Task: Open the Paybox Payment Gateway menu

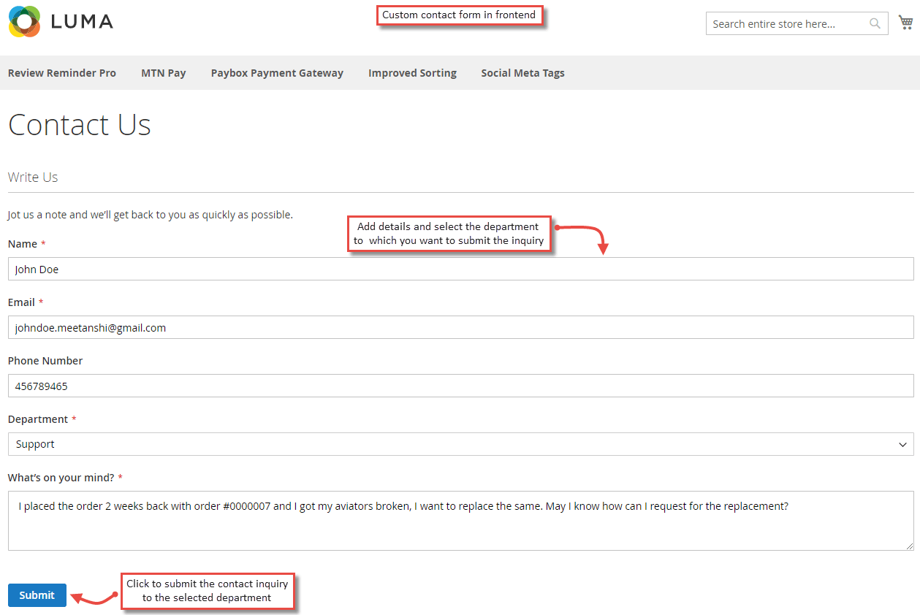Action: pos(277,72)
